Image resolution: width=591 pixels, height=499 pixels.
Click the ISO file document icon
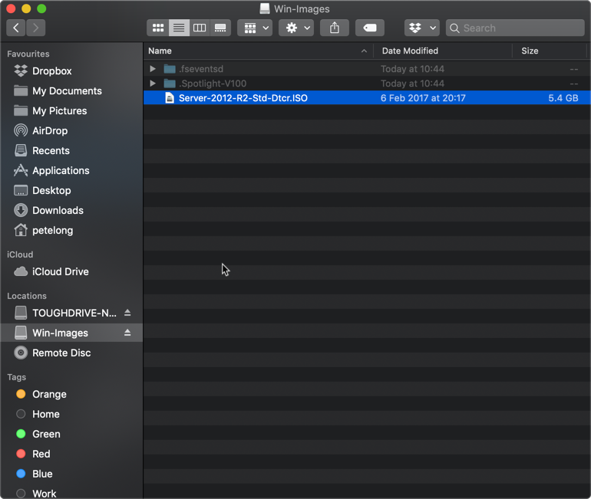[x=170, y=98]
